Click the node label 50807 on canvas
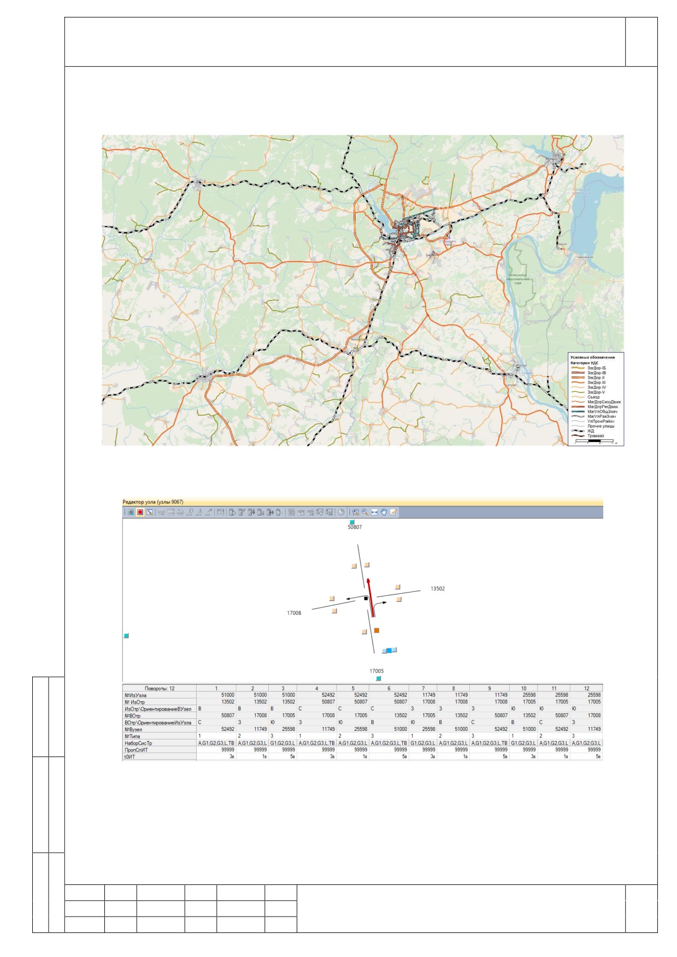The image size is (677, 957). pyautogui.click(x=355, y=527)
